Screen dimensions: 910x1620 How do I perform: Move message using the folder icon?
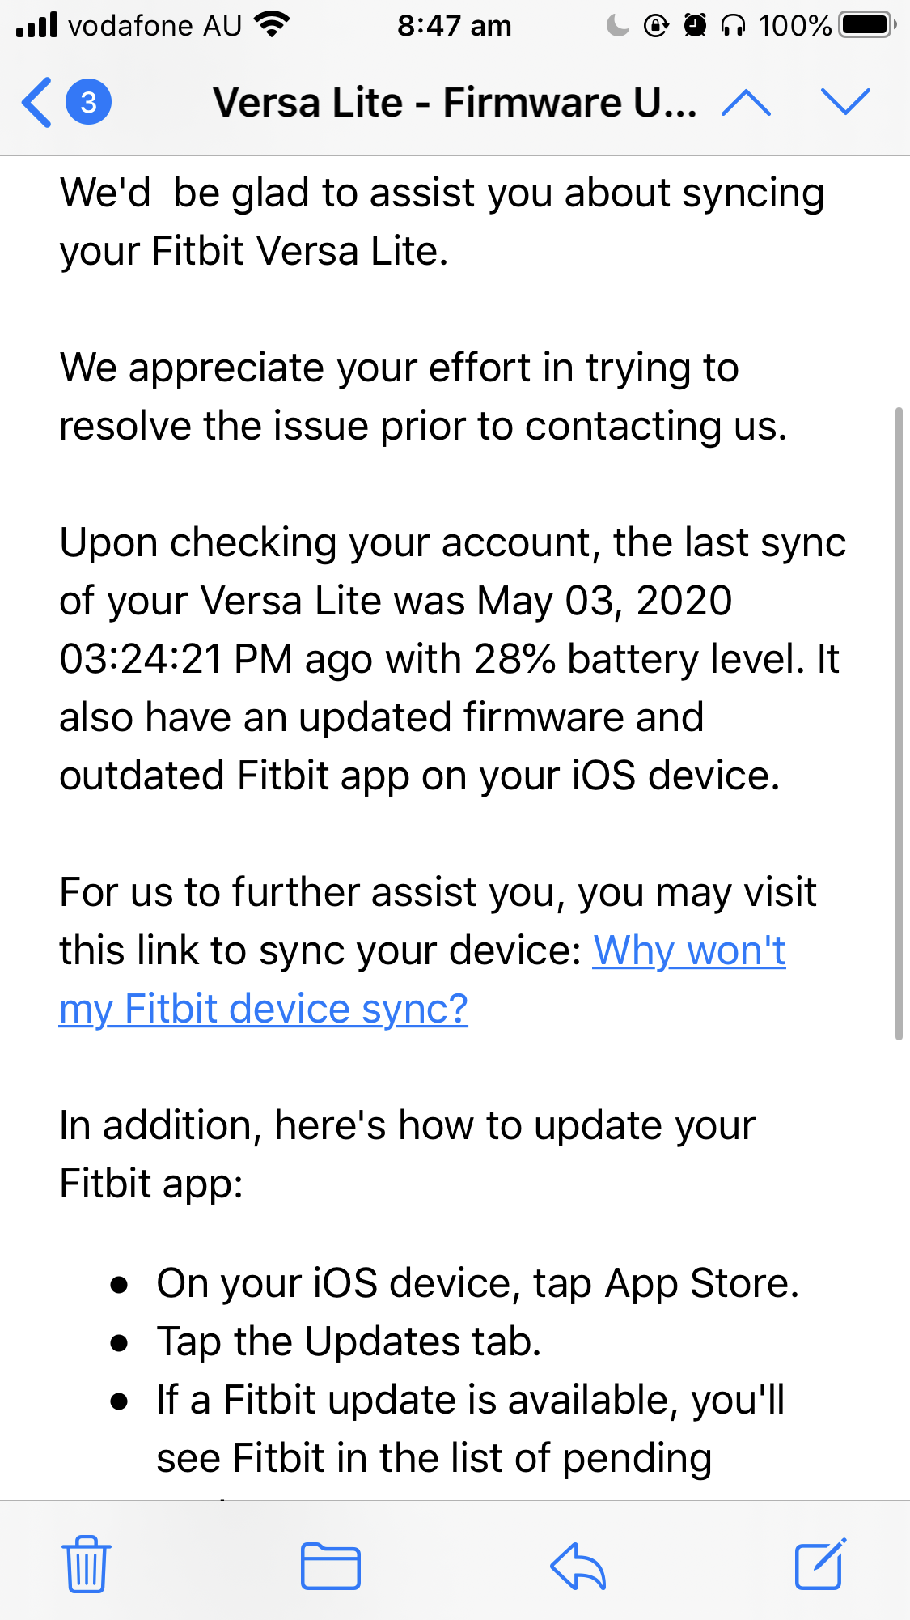330,1566
